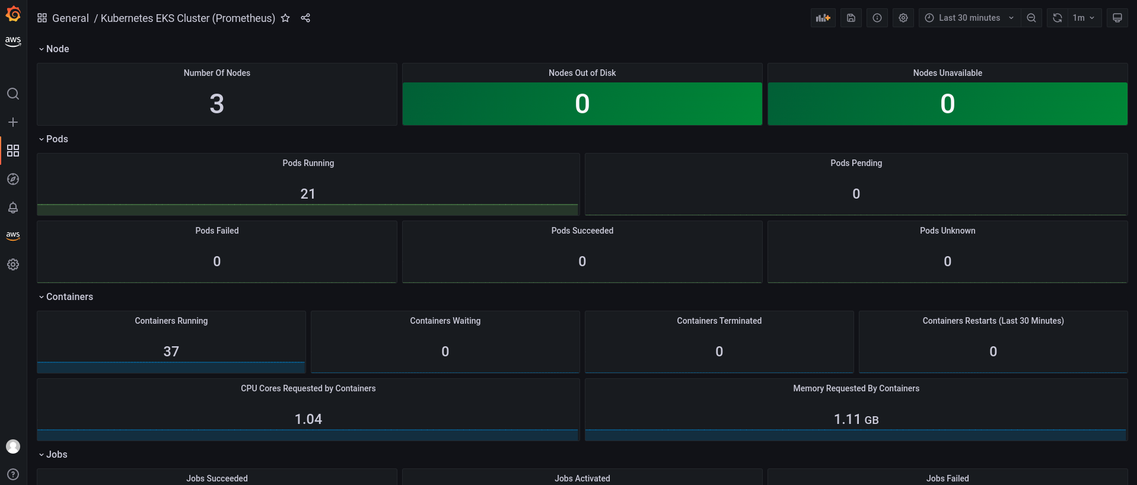Share the dashboard via share icon
Screen dimensions: 1137x485
pos(305,18)
